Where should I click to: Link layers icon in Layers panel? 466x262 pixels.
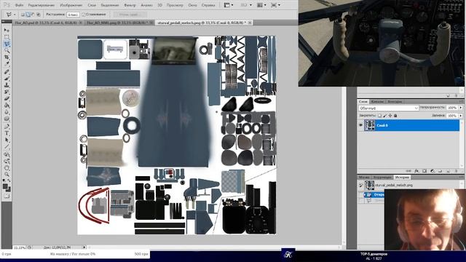(409, 171)
